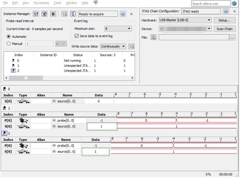241x178 pixels.
Task: Click the continuously read probe data icon
Action: pos(44,14)
